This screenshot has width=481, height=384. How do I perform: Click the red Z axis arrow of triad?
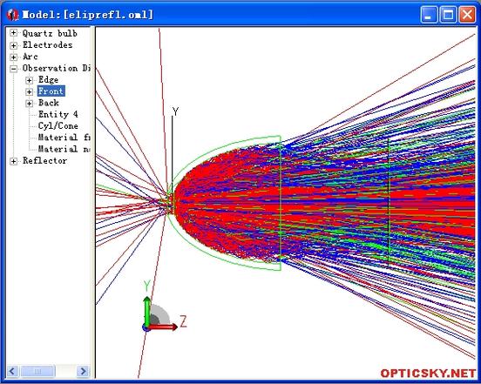click(163, 327)
